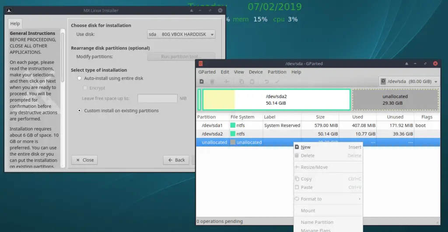
Task: Click the Back button in the installer
Action: tap(176, 160)
